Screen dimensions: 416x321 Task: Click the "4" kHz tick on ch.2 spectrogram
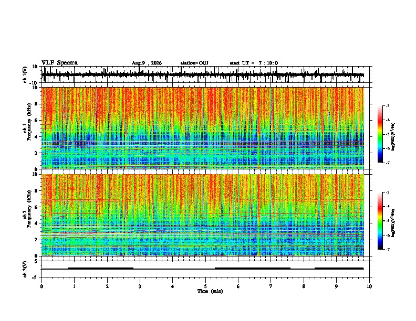pyautogui.click(x=37, y=223)
